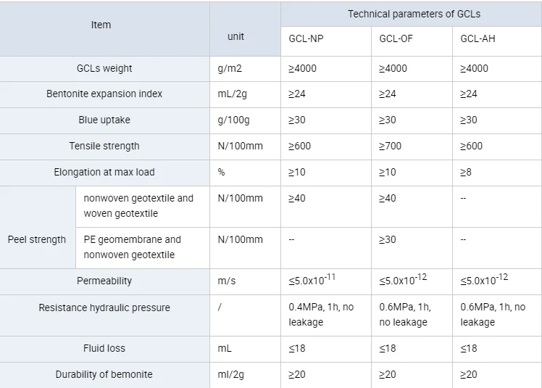Click the 'Fluid loss' row label

coord(104,349)
